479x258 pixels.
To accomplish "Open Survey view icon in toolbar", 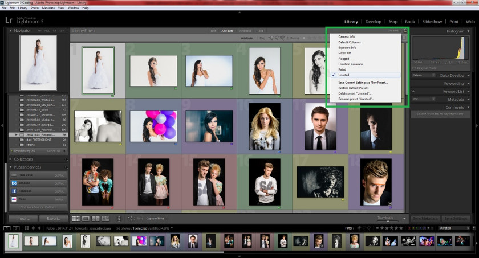I will pos(105,218).
